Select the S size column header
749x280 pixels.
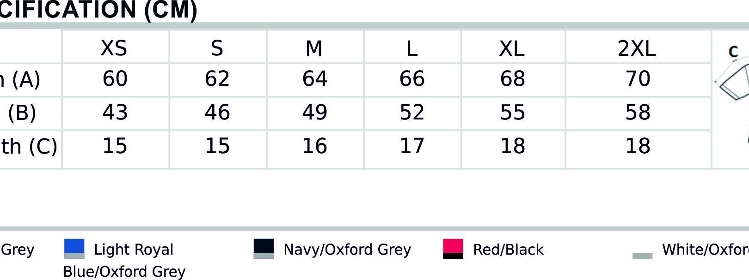pyautogui.click(x=217, y=48)
